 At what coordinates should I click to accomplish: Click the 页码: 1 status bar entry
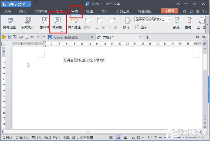click(8, 137)
